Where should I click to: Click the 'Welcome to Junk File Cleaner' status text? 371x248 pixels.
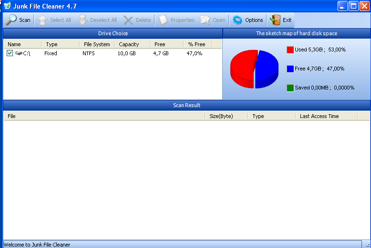coord(37,245)
